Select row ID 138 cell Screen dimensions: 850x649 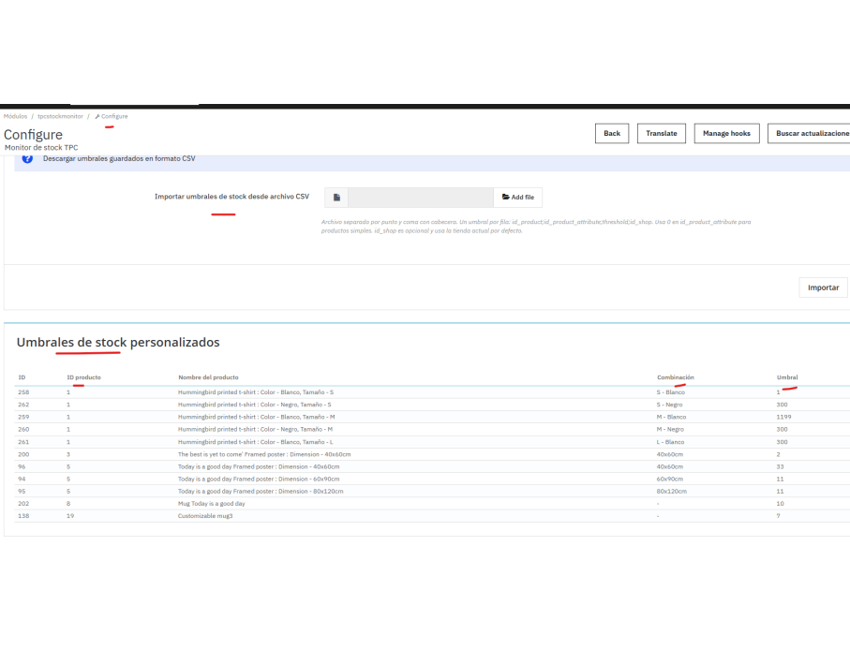[23, 516]
